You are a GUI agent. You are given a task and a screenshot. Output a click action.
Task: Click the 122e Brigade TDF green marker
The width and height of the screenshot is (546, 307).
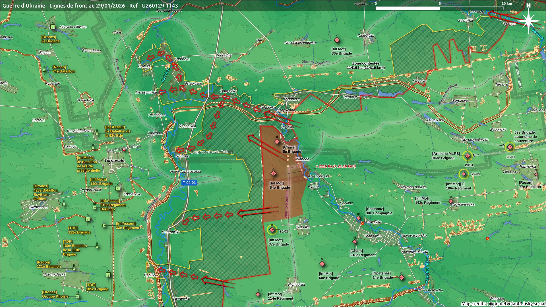(x=88, y=219)
